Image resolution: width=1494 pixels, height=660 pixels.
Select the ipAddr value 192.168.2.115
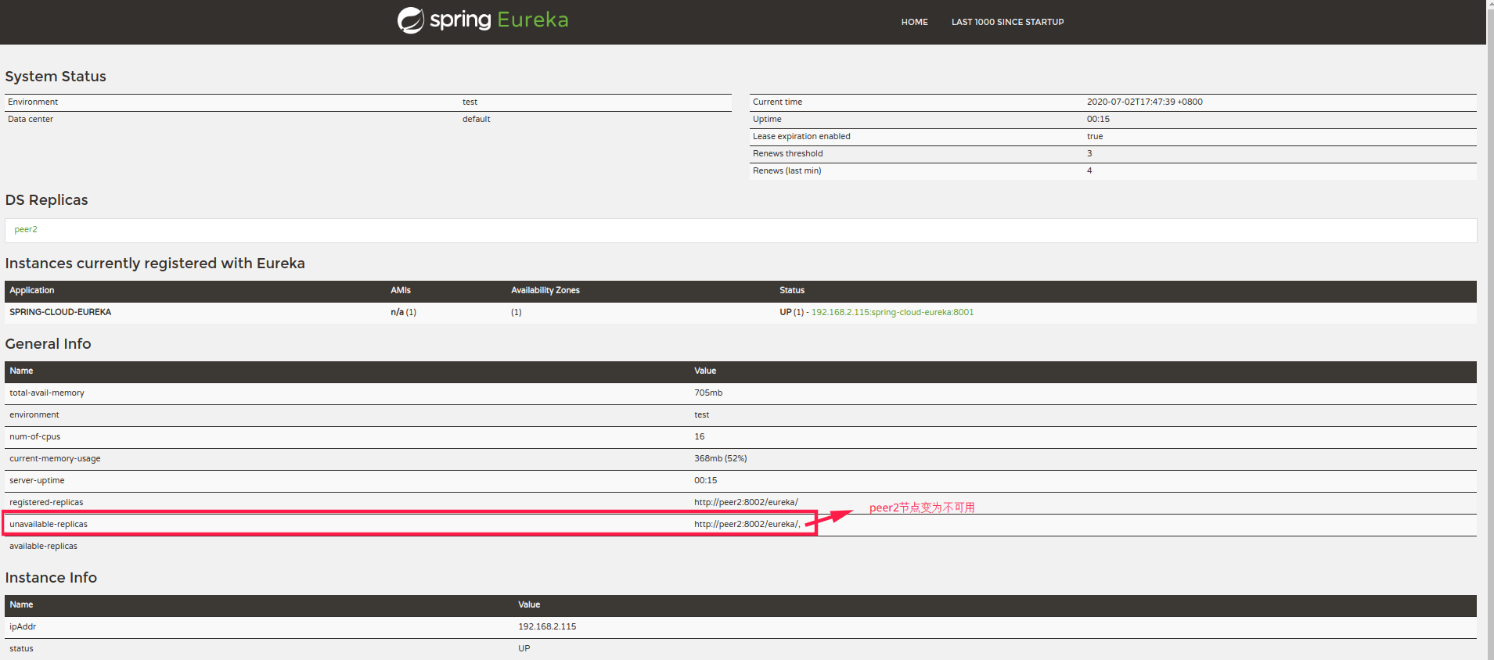tap(547, 626)
